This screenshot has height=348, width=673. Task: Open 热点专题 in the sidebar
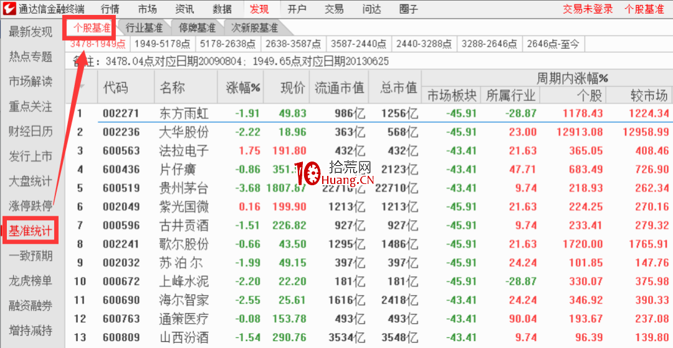(31, 57)
